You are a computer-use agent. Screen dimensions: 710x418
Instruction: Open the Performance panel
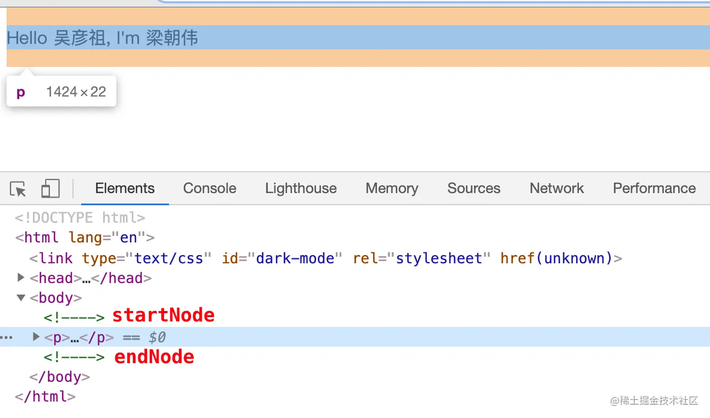[x=654, y=188]
